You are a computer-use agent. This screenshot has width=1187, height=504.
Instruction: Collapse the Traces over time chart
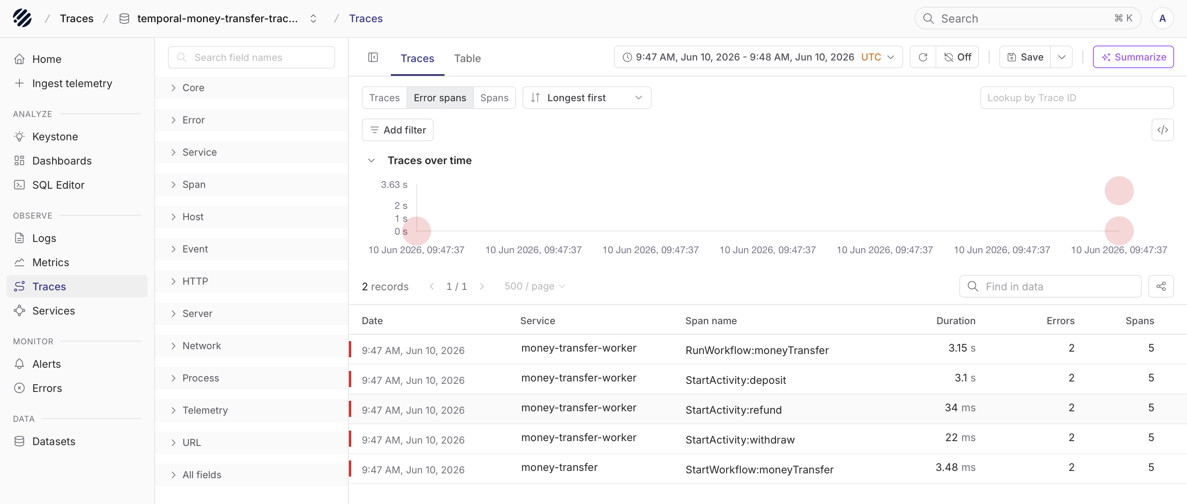pyautogui.click(x=371, y=160)
